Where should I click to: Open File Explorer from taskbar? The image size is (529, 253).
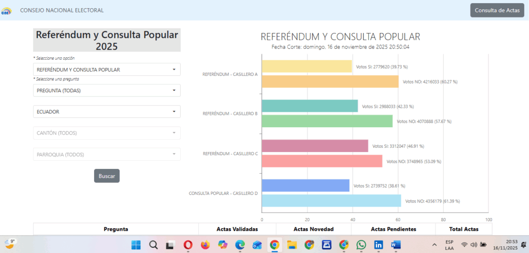(x=292, y=245)
